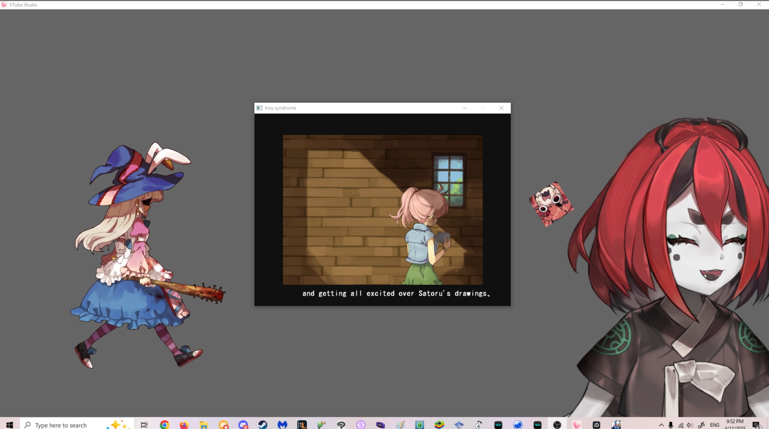Open the notification center
Viewport: 769px width, 429px height.
pyautogui.click(x=756, y=425)
